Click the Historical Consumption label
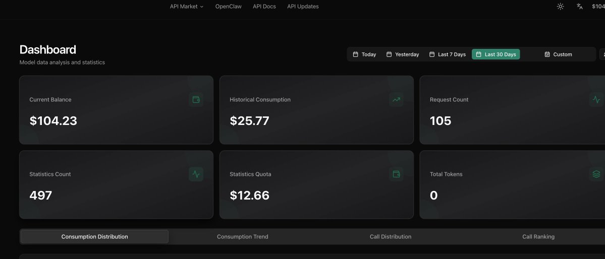This screenshot has width=605, height=259. [x=260, y=99]
